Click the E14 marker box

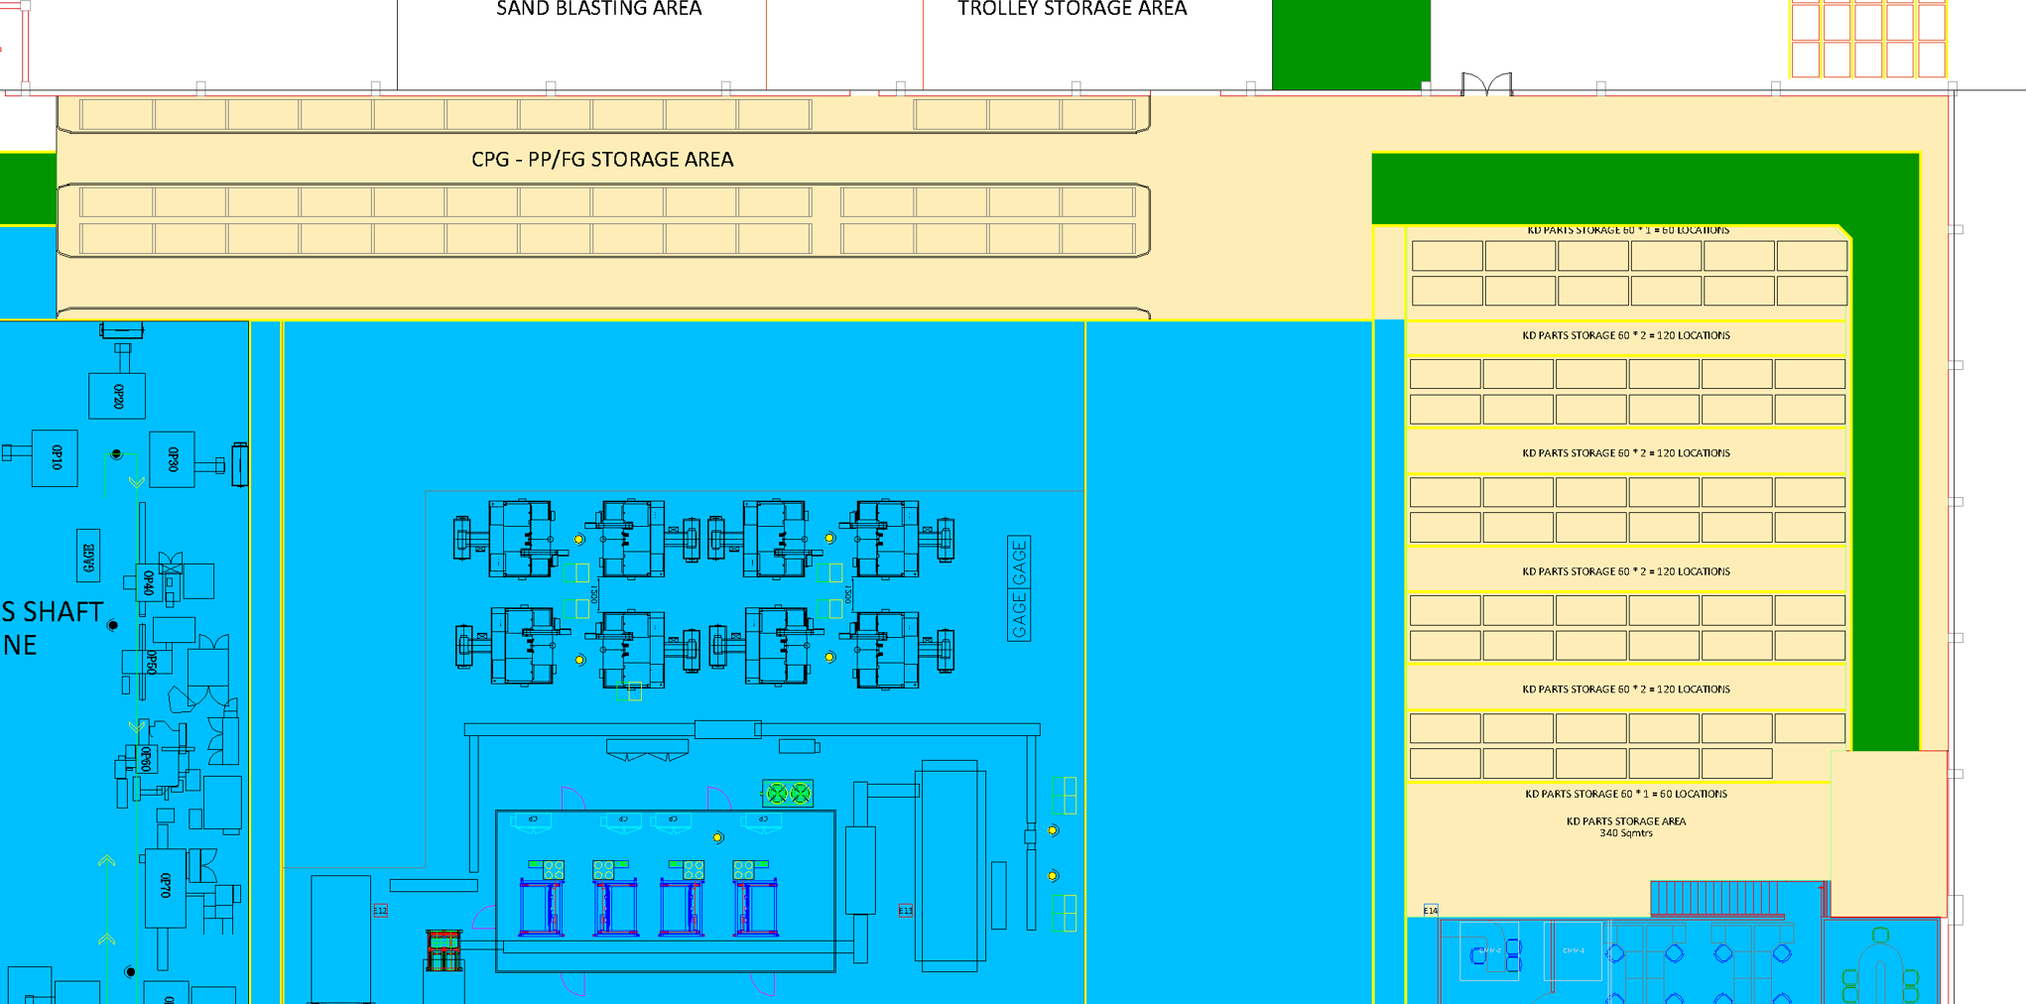coord(1430,910)
